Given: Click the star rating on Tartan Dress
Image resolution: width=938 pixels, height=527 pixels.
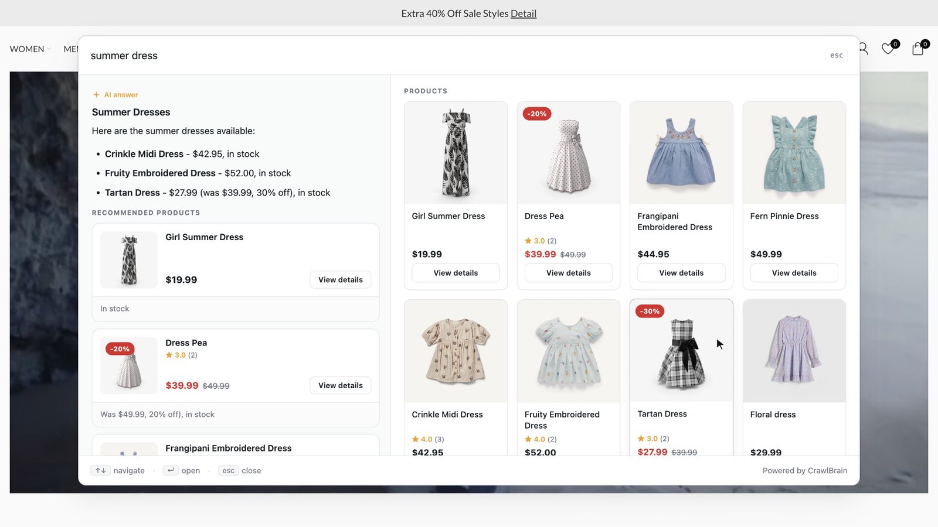Looking at the screenshot, I should (653, 439).
